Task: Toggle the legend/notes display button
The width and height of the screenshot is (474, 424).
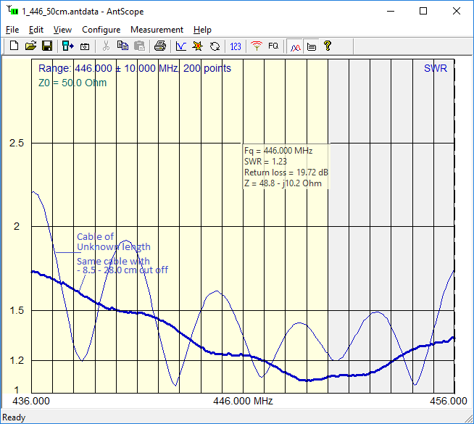Action: tap(311, 46)
